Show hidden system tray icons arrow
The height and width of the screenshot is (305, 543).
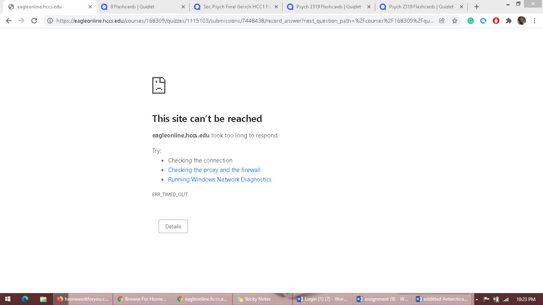click(477, 299)
